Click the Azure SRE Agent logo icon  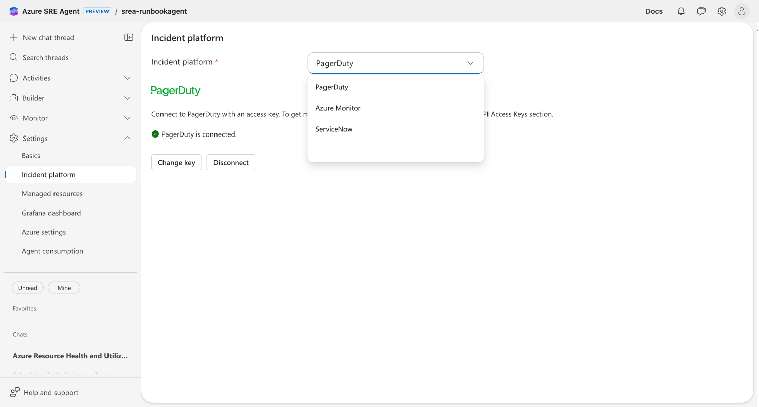[x=13, y=11]
